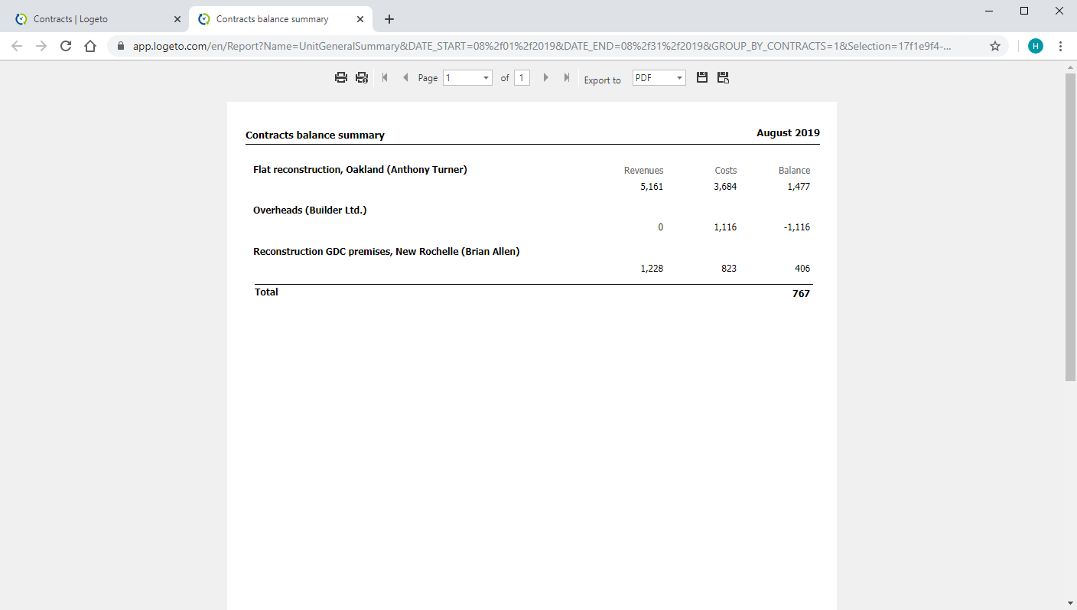Jump to last report page
Image resolution: width=1077 pixels, height=610 pixels.
(x=566, y=77)
